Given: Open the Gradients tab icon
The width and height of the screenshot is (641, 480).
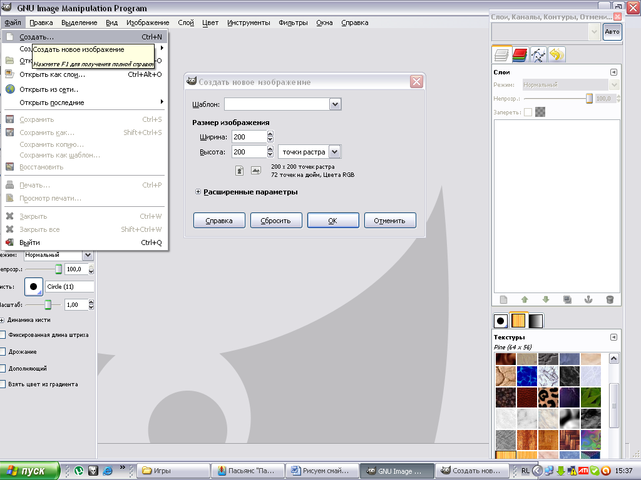Looking at the screenshot, I should click(536, 321).
